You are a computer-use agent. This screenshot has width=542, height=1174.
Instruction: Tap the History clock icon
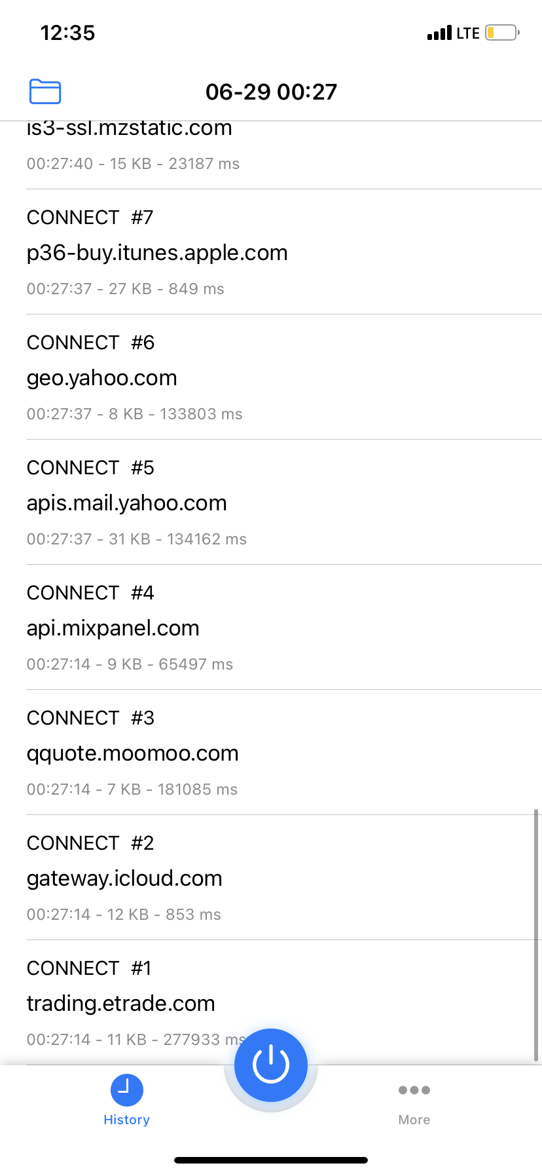point(127,1090)
